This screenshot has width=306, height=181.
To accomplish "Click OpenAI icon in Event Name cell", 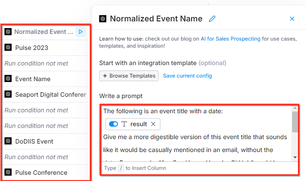I will tap(8, 78).
